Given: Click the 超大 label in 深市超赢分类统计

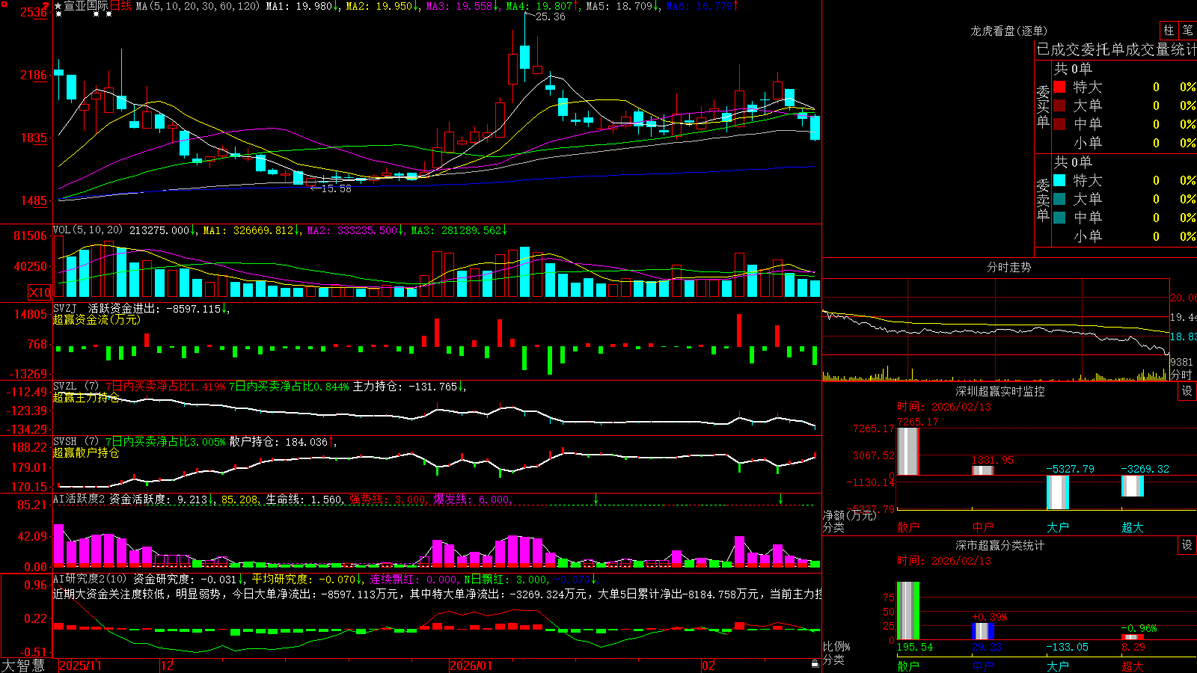Looking at the screenshot, I should (1132, 666).
